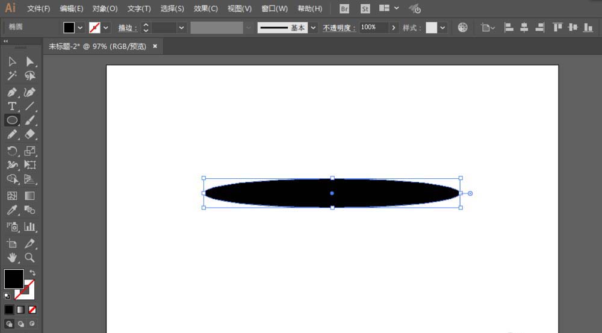Select the Hand tool

tap(12, 257)
